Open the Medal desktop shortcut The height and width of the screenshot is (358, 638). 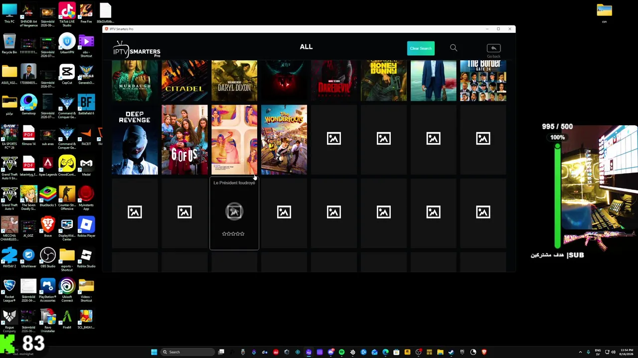coord(86,166)
